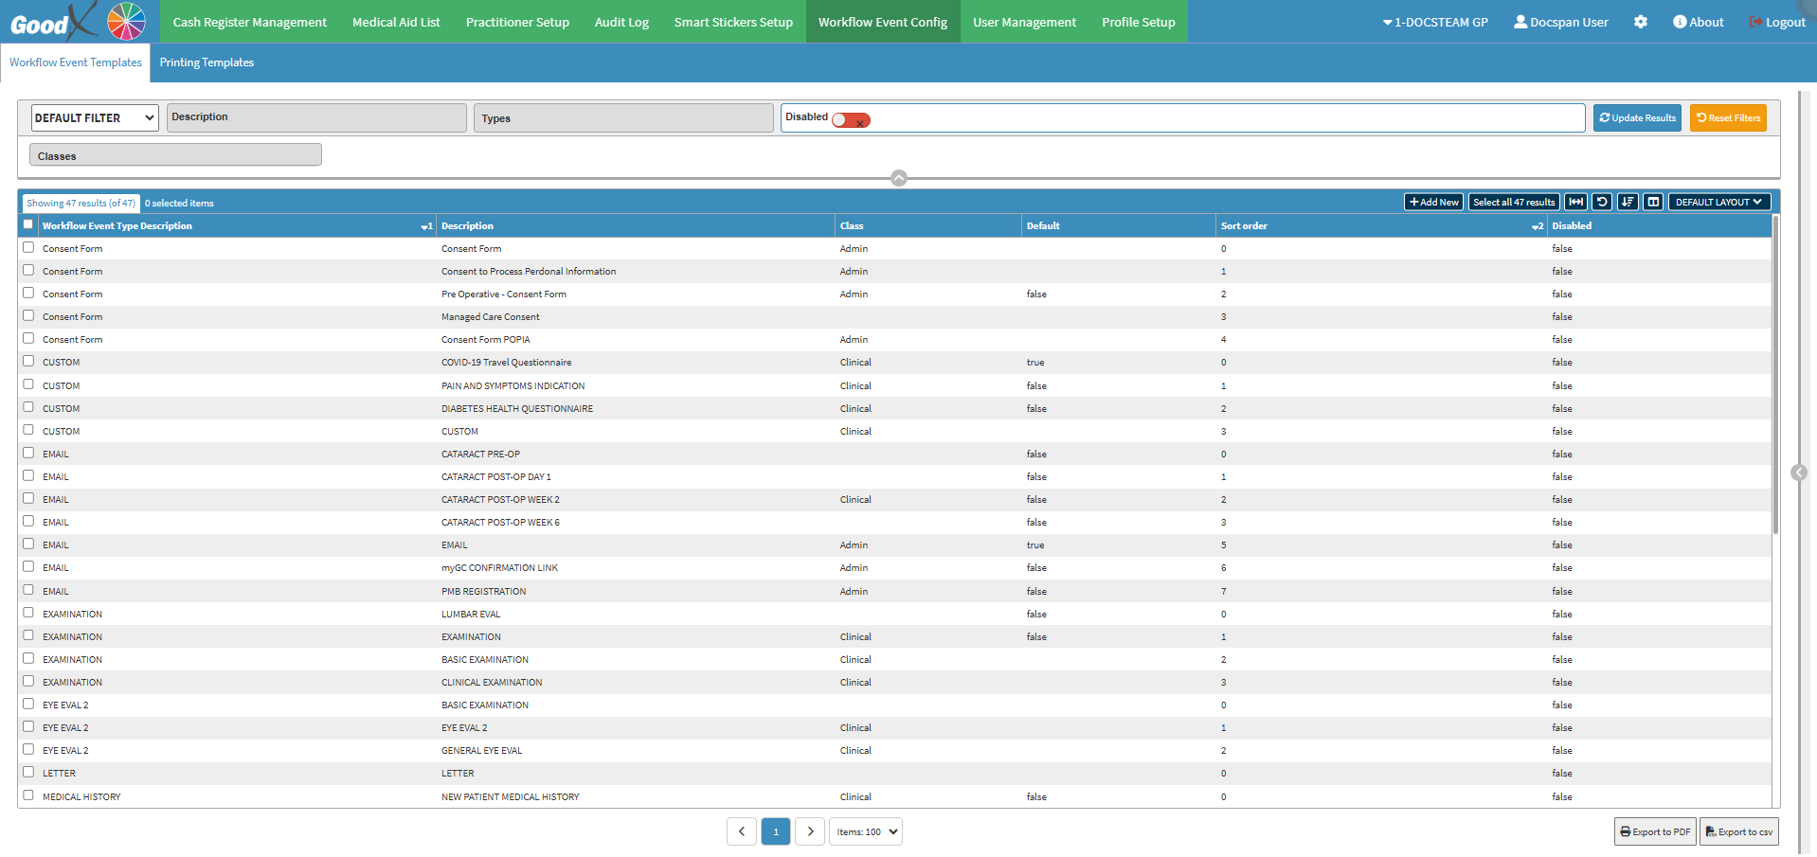This screenshot has height=857, width=1817.
Task: Expand the right side panel arrow
Action: pos(1799,473)
